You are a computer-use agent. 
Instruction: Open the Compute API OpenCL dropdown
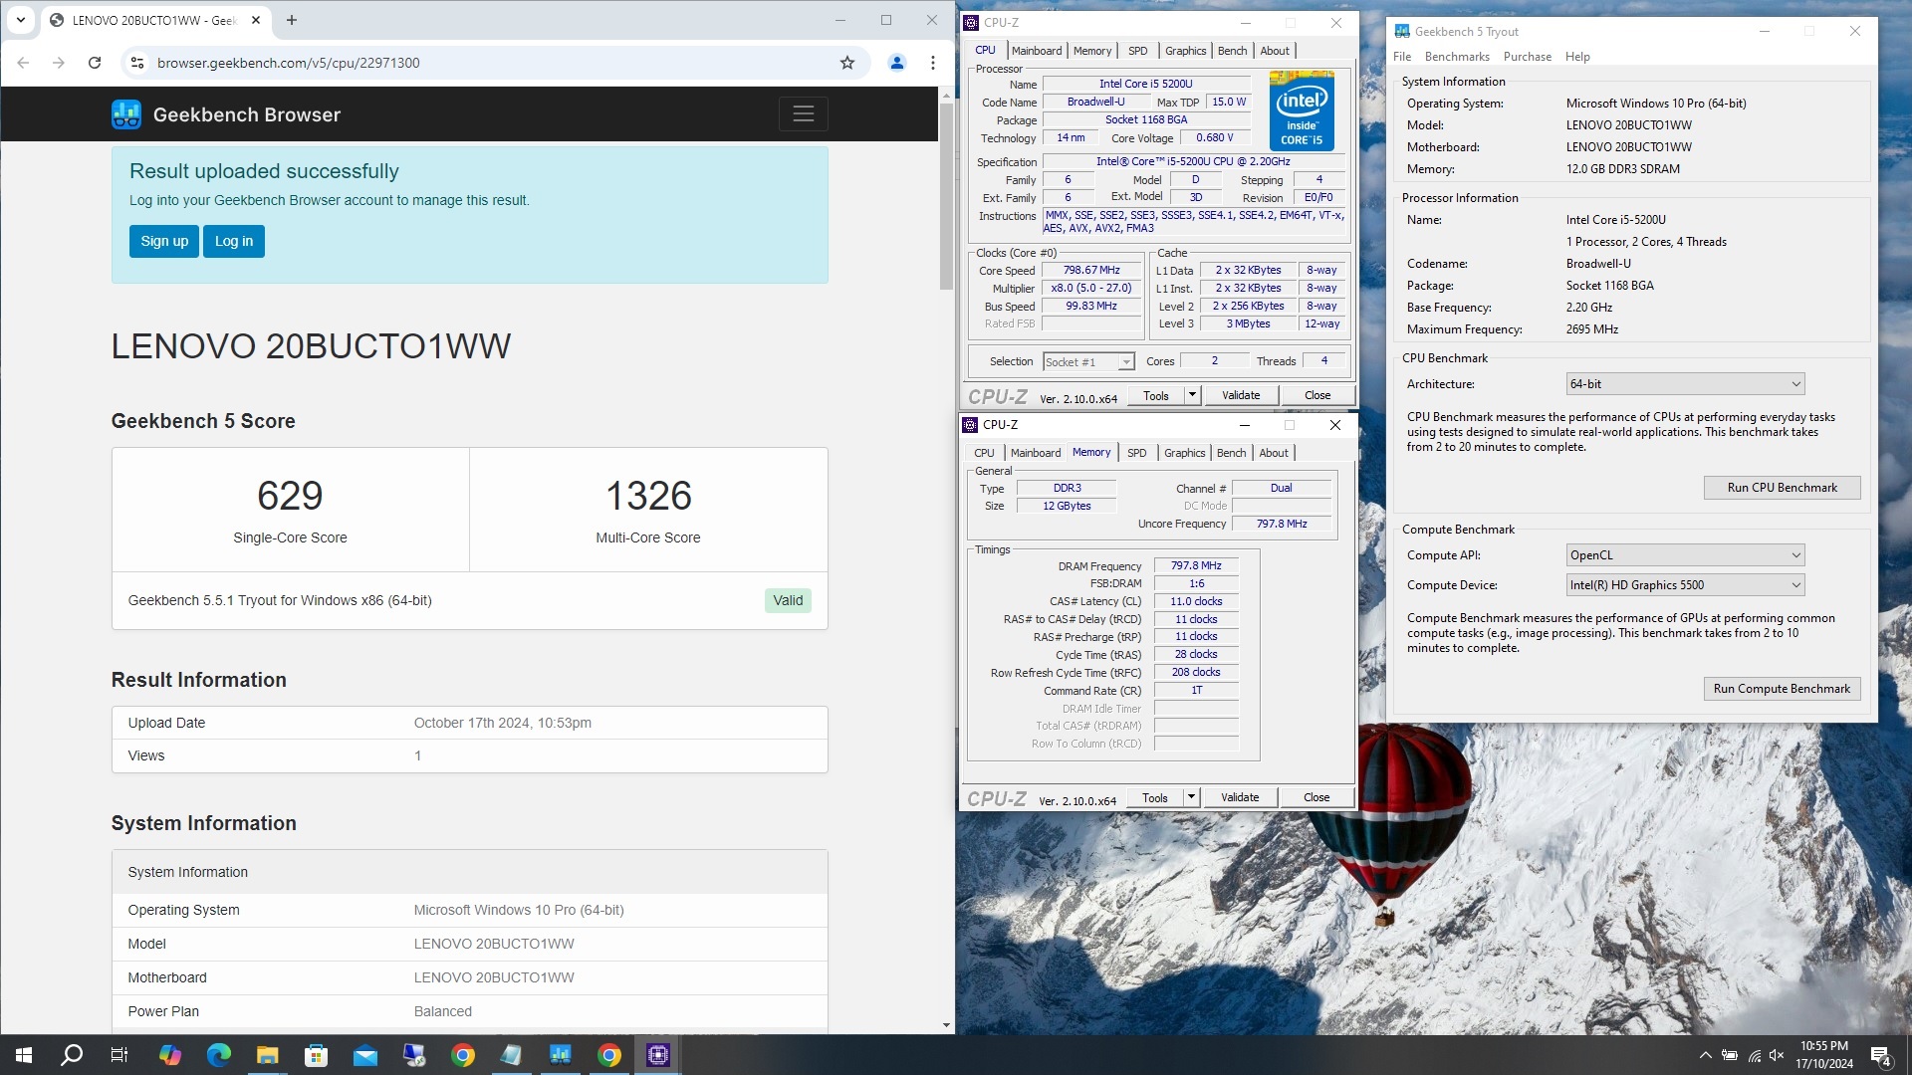click(x=1684, y=555)
